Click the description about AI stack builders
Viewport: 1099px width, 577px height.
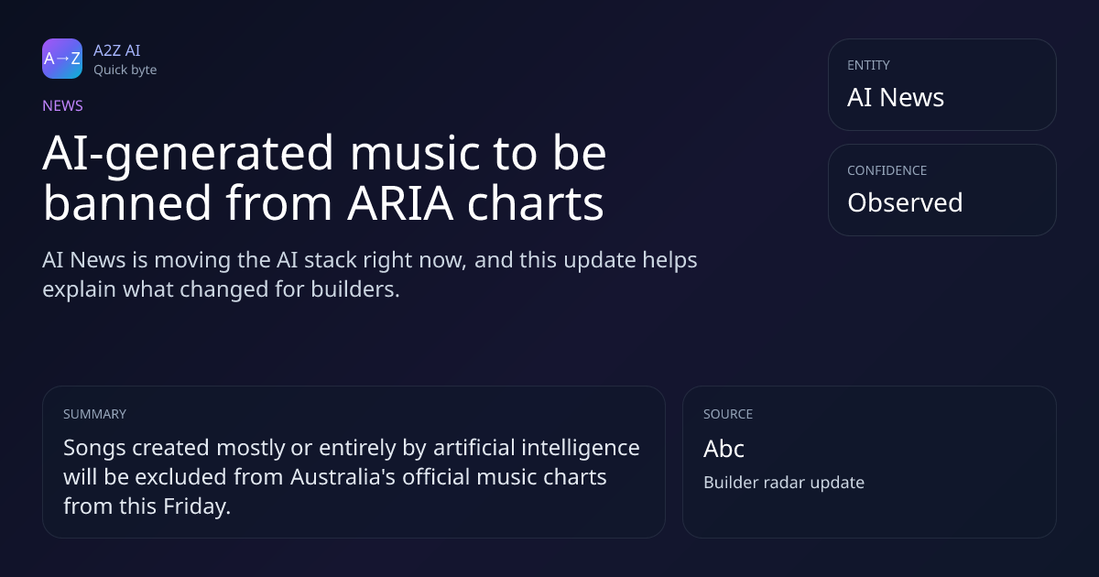(370, 274)
